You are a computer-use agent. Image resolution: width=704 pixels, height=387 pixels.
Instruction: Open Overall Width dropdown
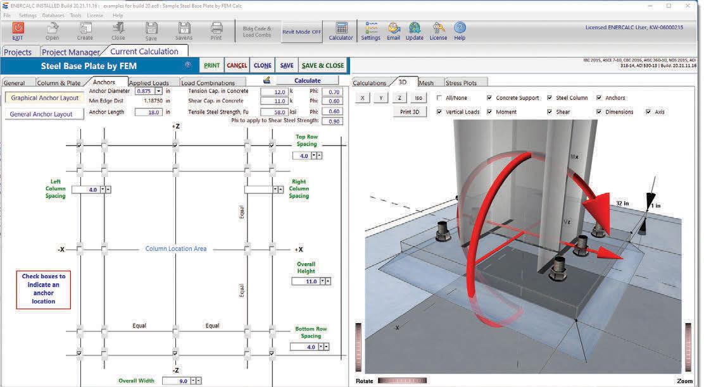point(193,381)
